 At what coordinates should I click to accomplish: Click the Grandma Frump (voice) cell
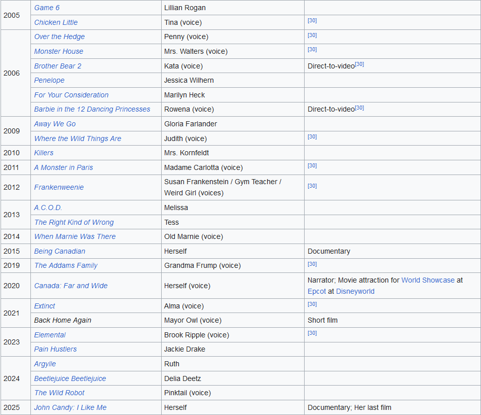point(233,265)
